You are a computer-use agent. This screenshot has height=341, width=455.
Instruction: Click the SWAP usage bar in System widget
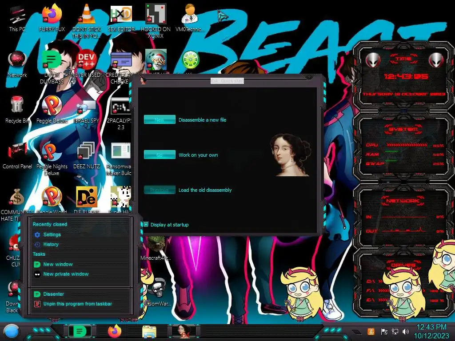tap(391, 160)
